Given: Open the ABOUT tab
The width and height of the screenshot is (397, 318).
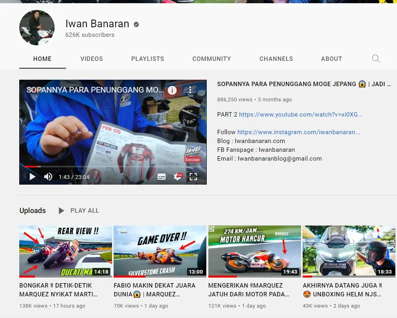Looking at the screenshot, I should (x=332, y=59).
